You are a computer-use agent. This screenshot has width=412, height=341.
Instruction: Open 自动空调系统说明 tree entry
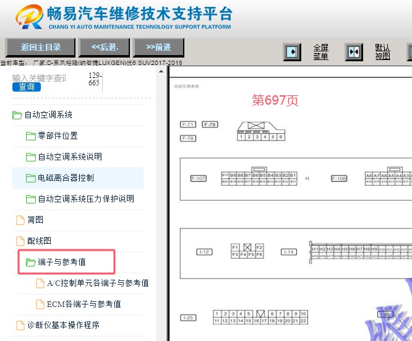(x=70, y=157)
